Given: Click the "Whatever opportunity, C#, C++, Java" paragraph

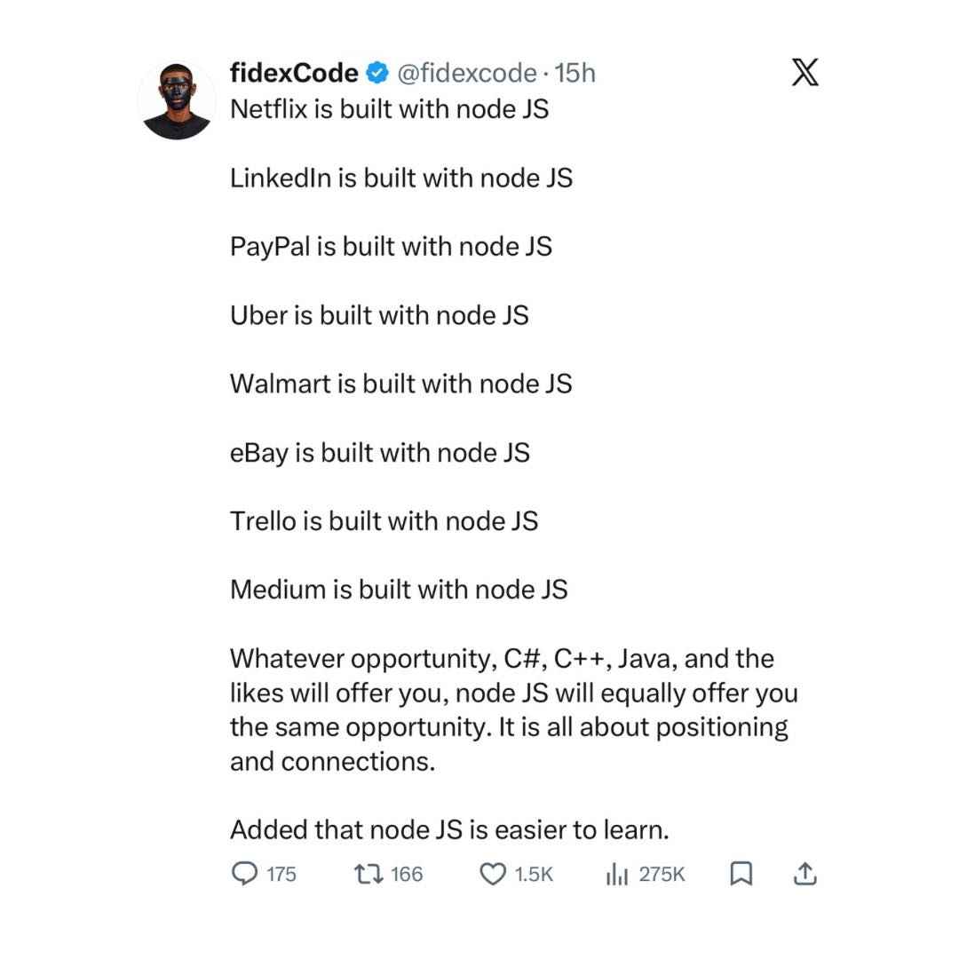Looking at the screenshot, I should tap(513, 710).
